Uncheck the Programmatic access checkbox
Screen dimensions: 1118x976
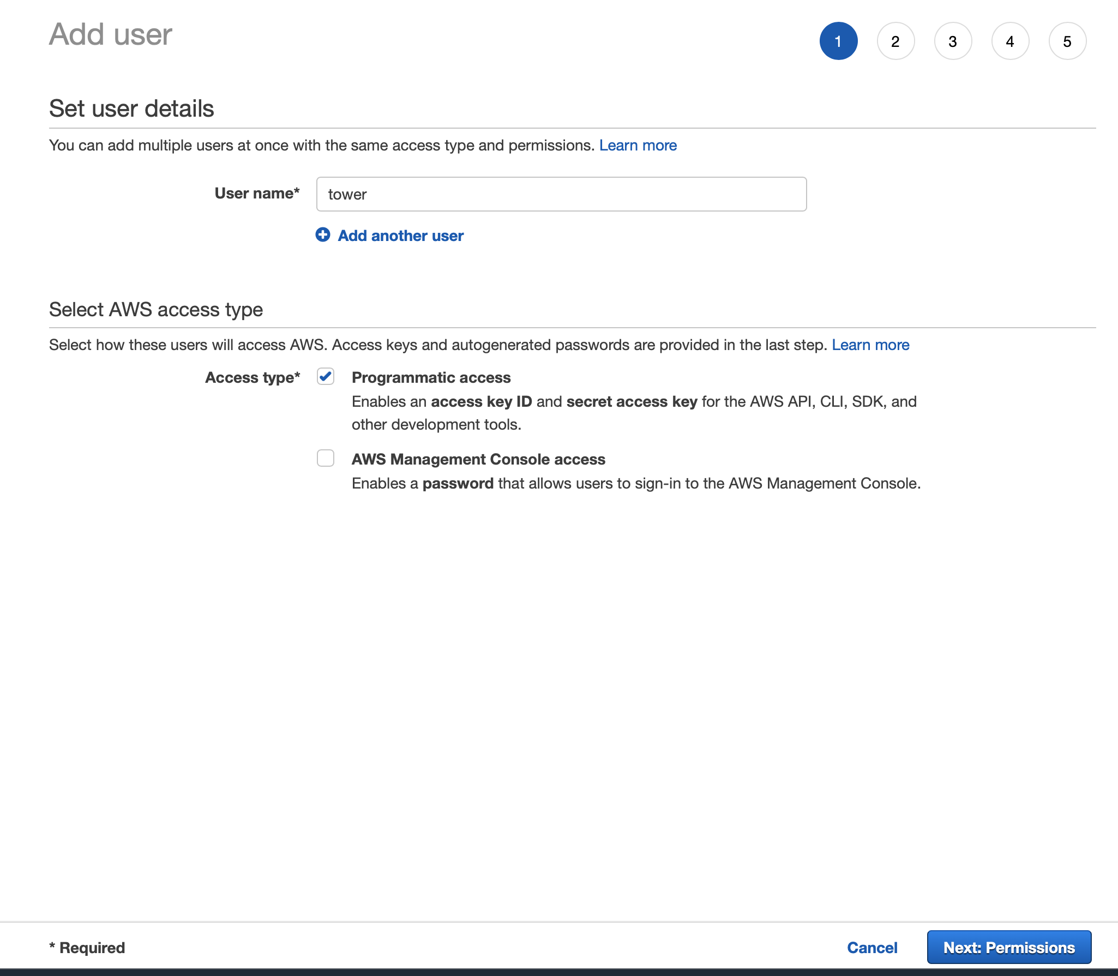(326, 377)
